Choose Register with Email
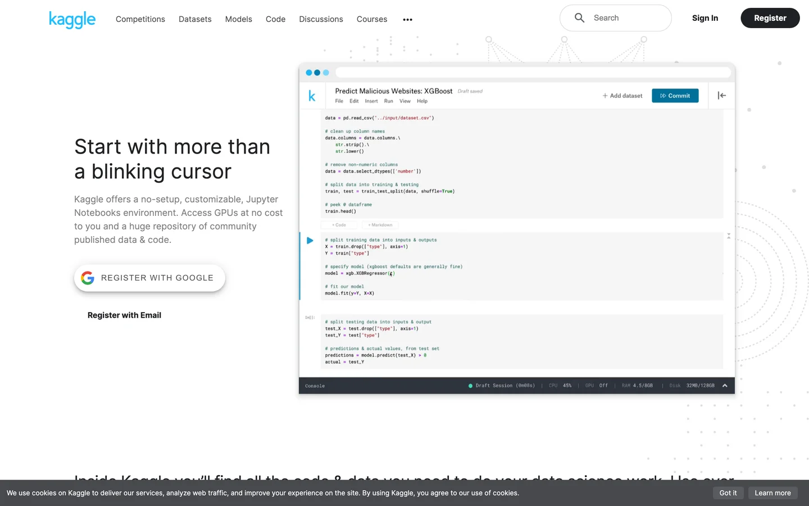Viewport: 809px width, 506px height. tap(124, 315)
